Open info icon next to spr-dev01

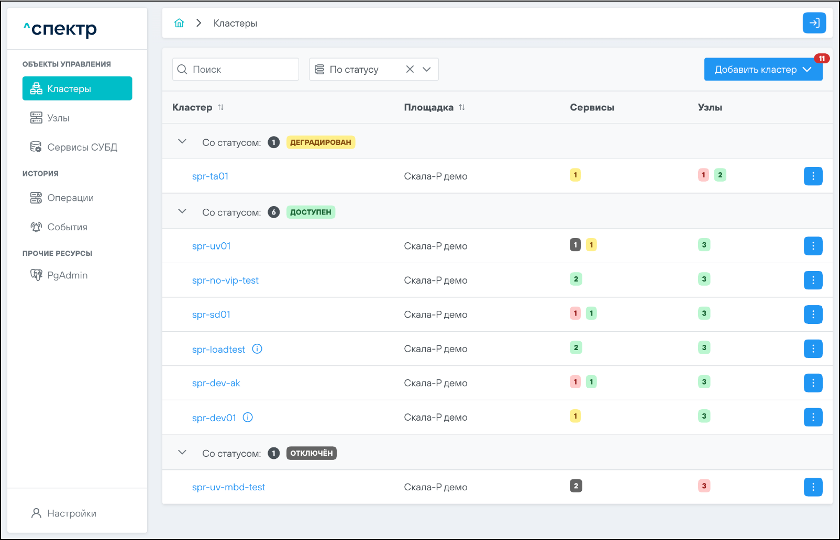[x=248, y=418]
